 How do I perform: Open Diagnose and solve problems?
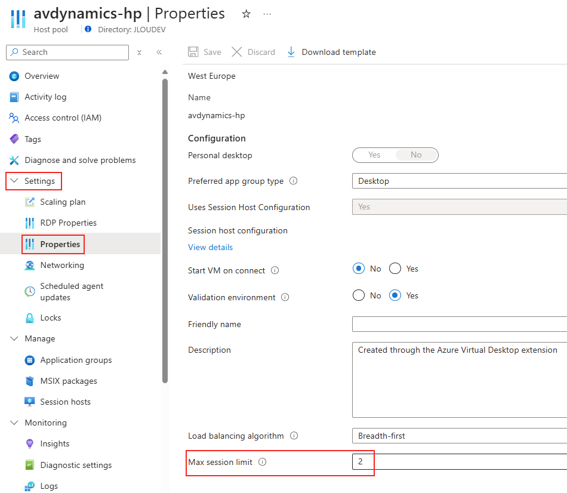pyautogui.click(x=81, y=160)
